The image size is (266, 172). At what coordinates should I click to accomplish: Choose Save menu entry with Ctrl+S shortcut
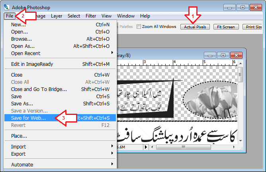(x=60, y=96)
